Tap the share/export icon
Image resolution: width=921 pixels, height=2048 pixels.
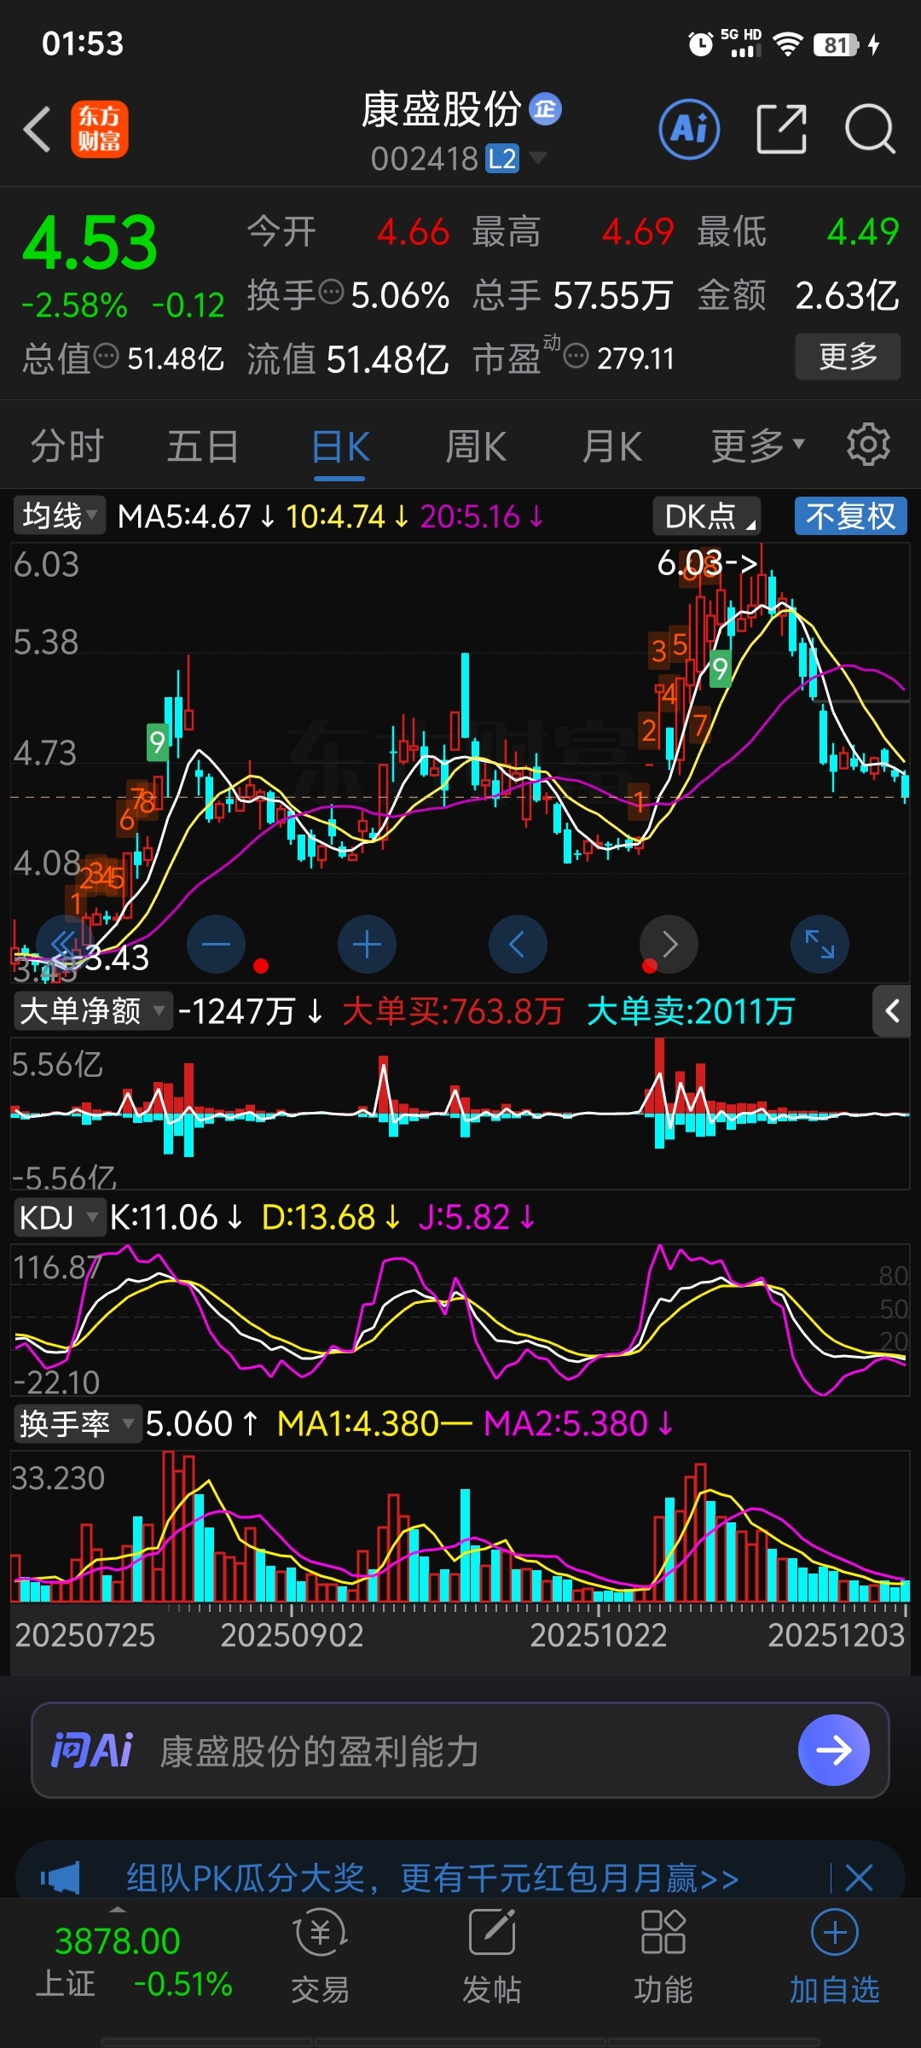[781, 130]
